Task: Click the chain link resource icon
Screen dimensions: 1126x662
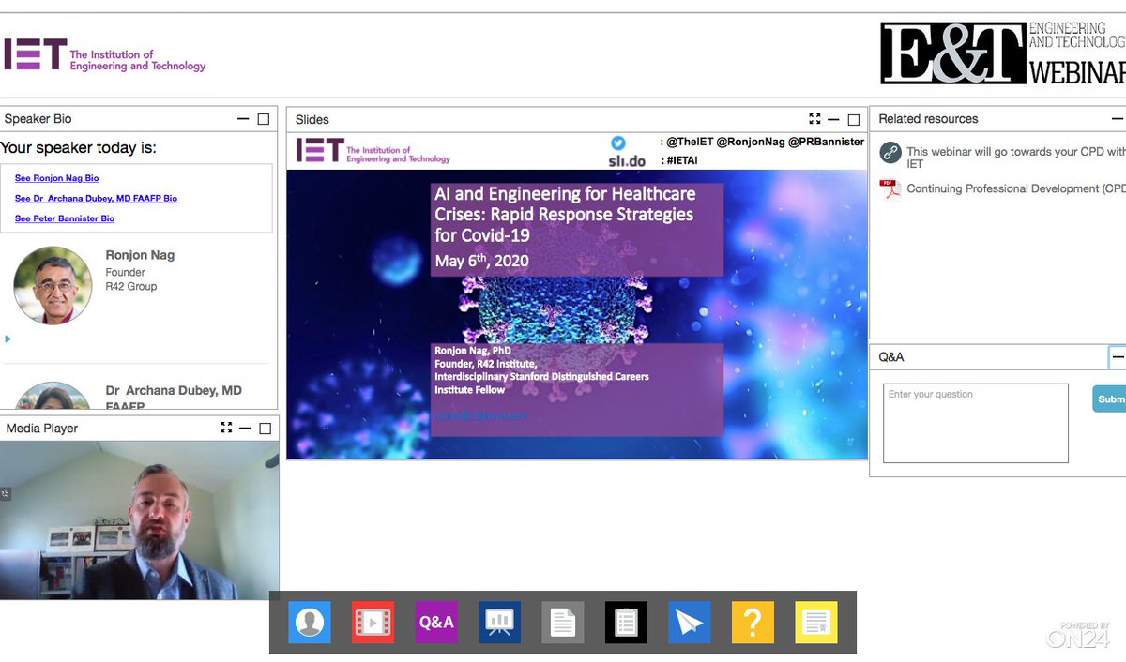Action: click(x=890, y=153)
